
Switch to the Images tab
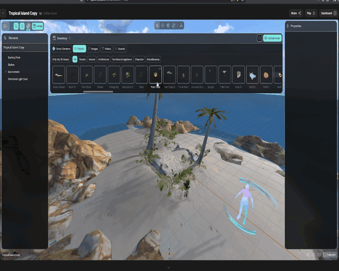93,48
